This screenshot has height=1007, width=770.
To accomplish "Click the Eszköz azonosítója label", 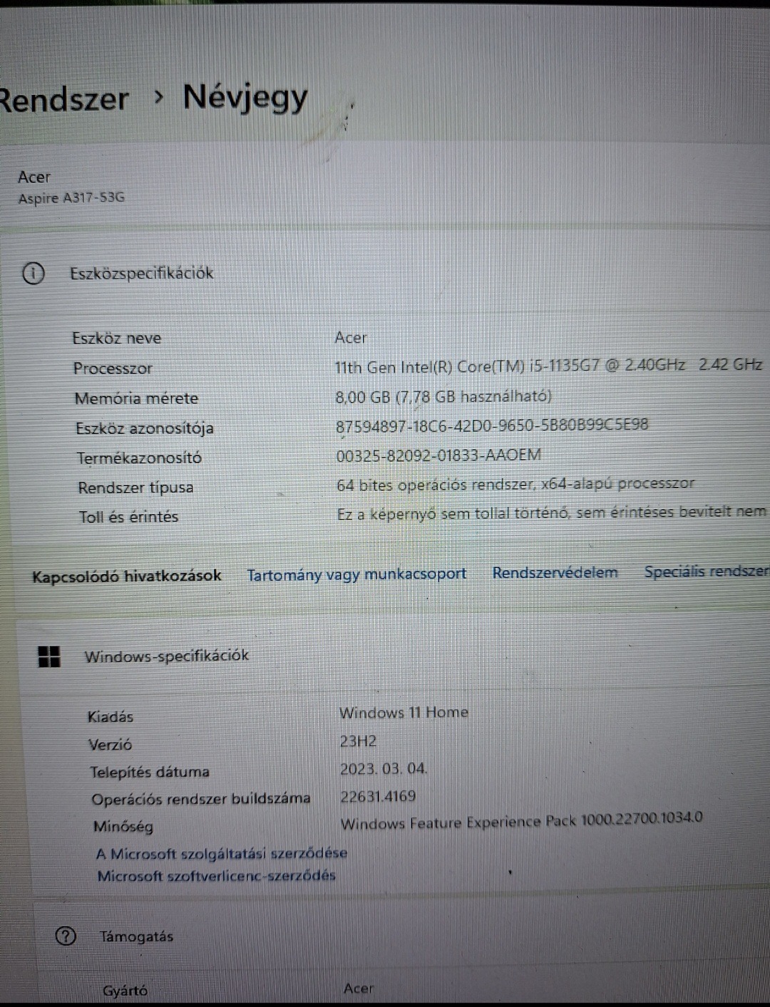I will [145, 428].
